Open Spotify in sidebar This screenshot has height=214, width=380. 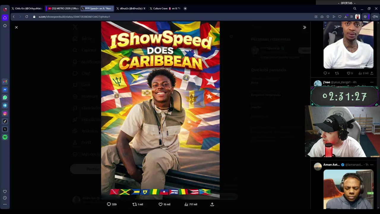tap(5, 137)
